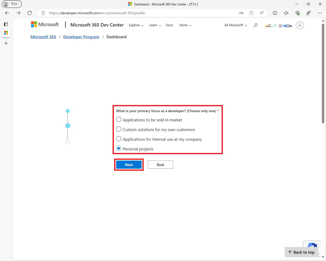Open Browser Essentials heart-pulse icon
Screen dimensions: 326x261
click(297, 13)
